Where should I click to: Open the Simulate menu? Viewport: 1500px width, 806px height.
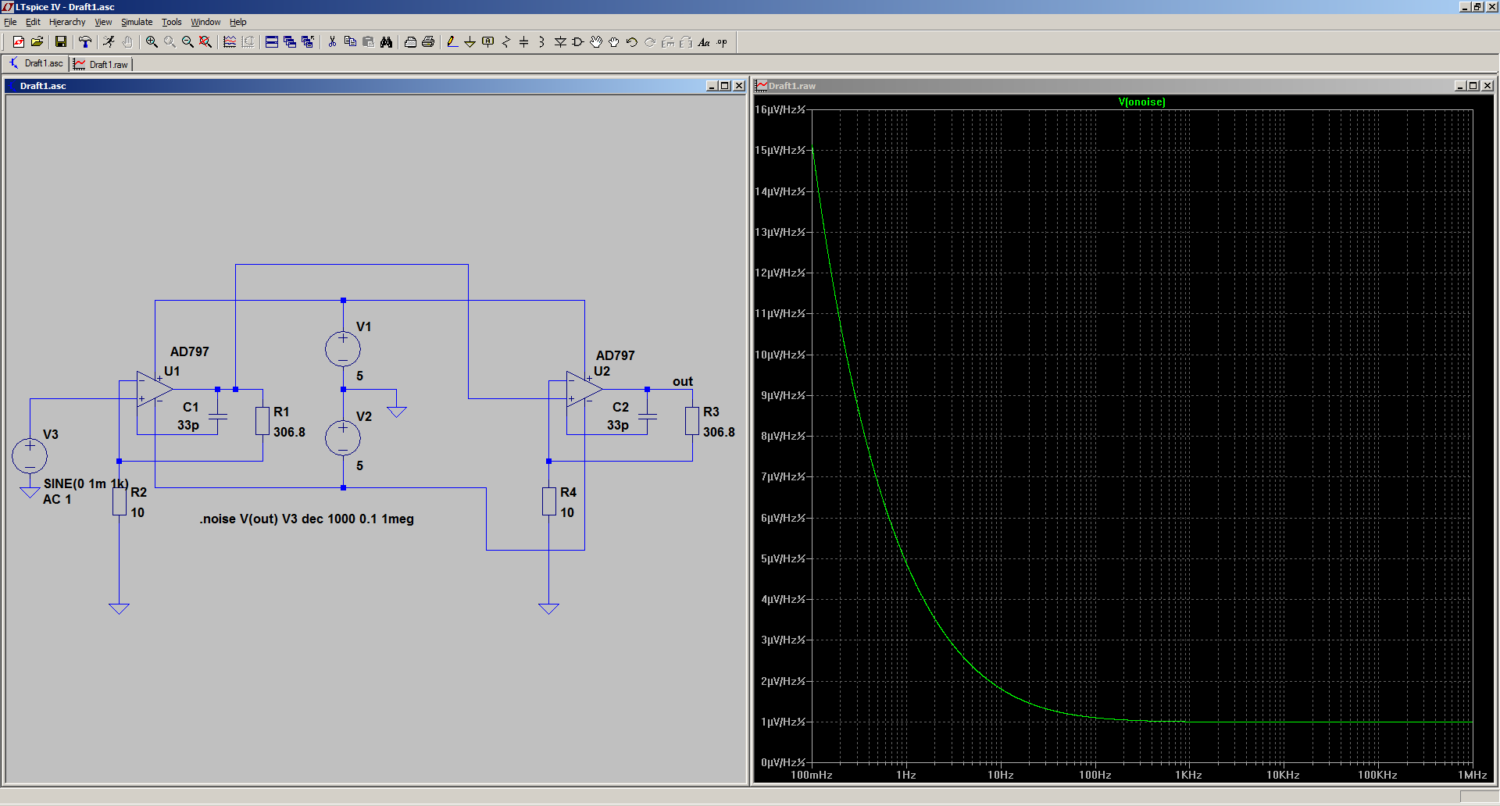[x=137, y=22]
